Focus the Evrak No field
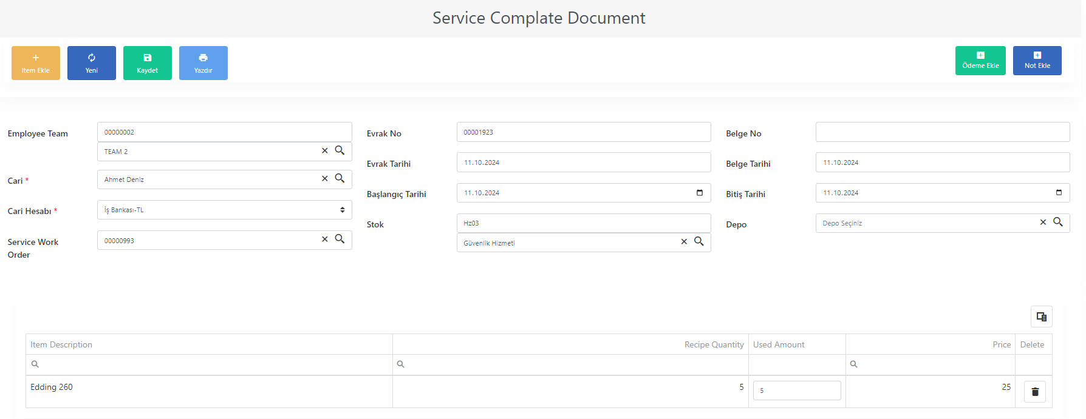The image size is (1086, 419). point(584,132)
